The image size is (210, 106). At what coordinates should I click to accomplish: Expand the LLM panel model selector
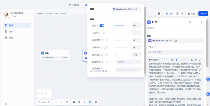tap(175, 41)
